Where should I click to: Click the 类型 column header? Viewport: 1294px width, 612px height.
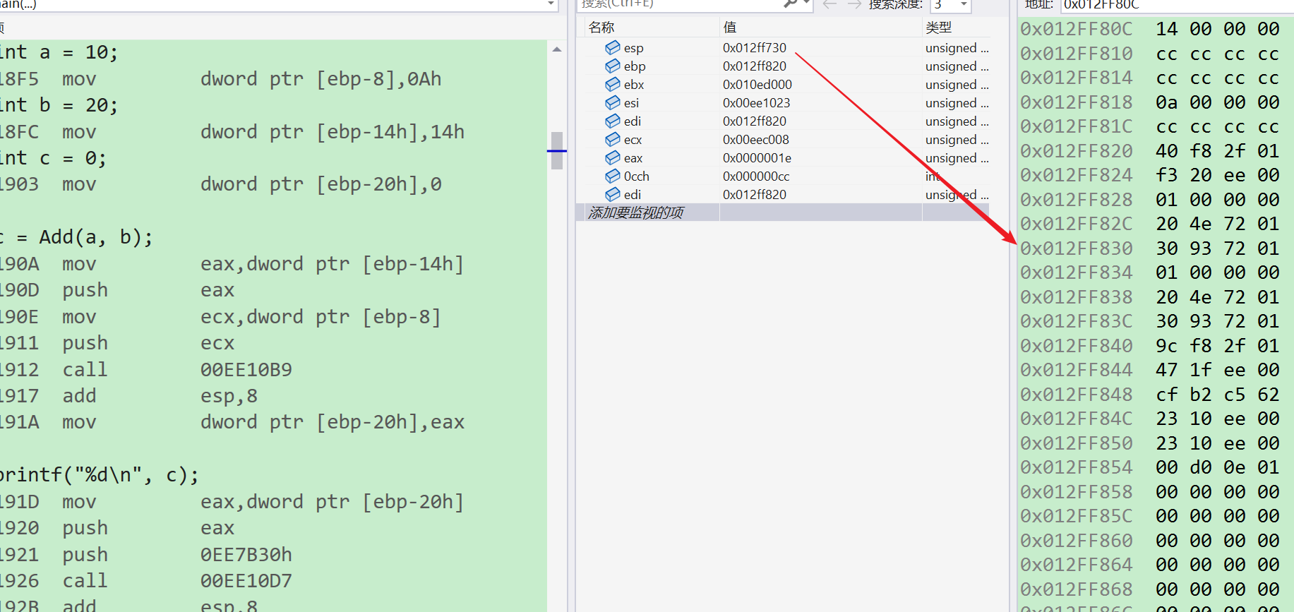pyautogui.click(x=939, y=28)
